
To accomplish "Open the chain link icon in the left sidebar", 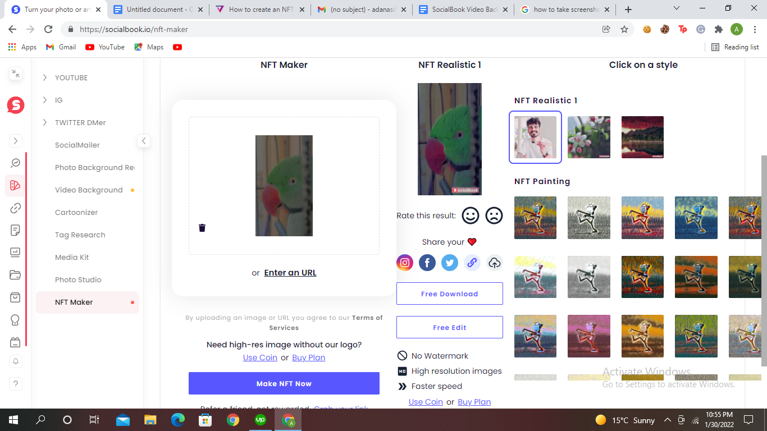I will pyautogui.click(x=16, y=208).
